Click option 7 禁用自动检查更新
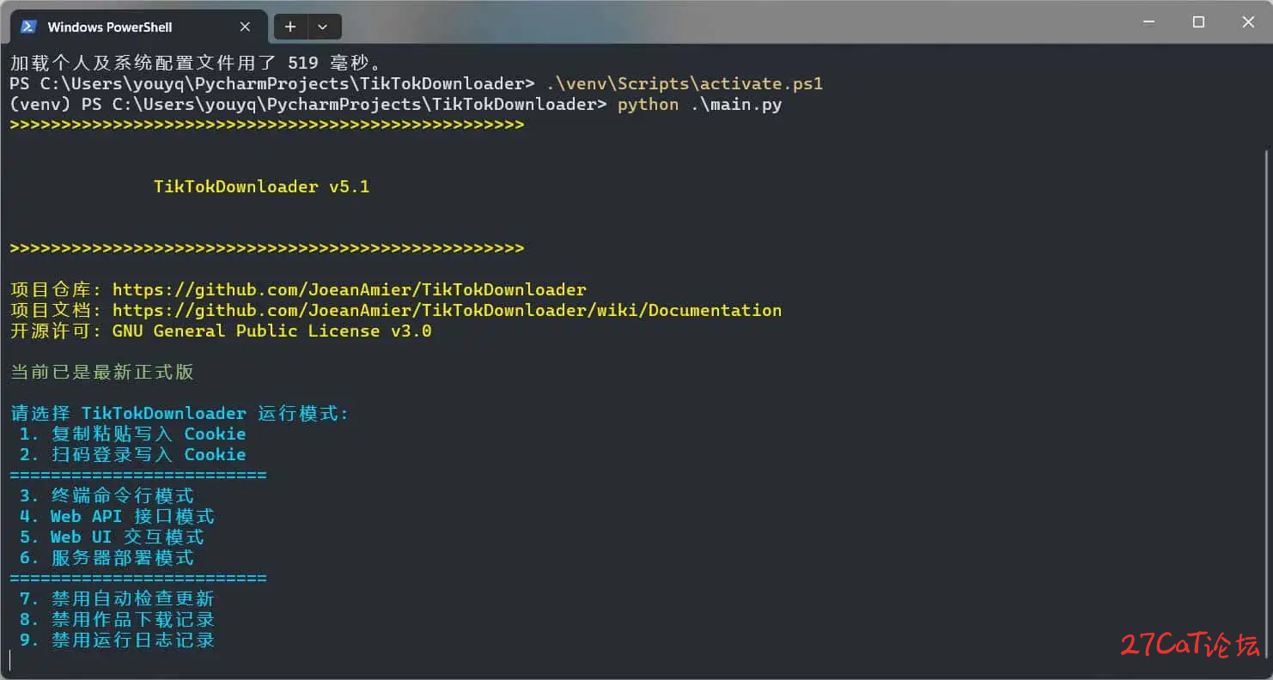 pos(117,598)
